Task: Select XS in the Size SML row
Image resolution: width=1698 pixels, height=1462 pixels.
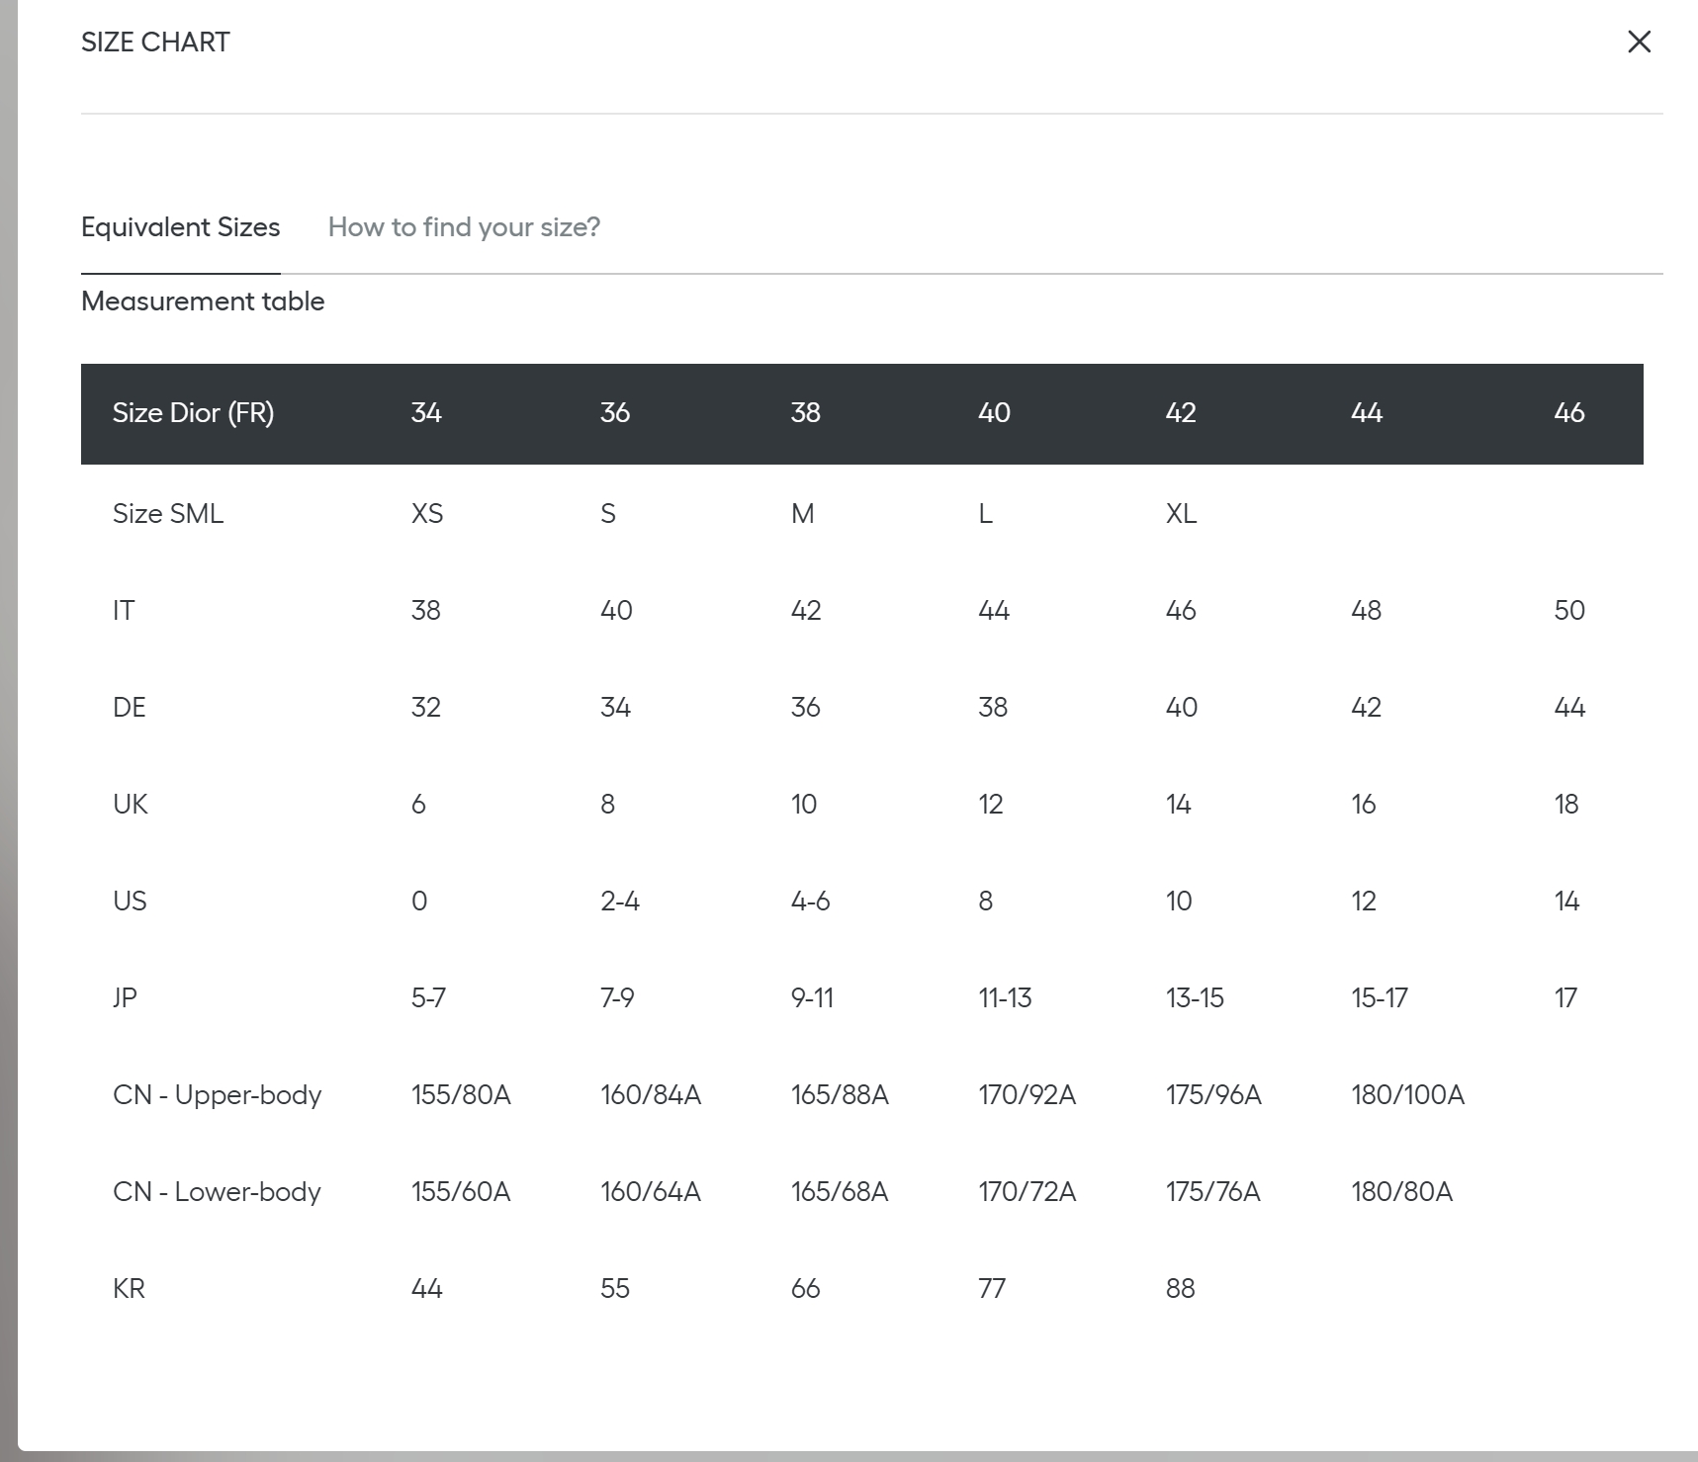Action: [427, 514]
